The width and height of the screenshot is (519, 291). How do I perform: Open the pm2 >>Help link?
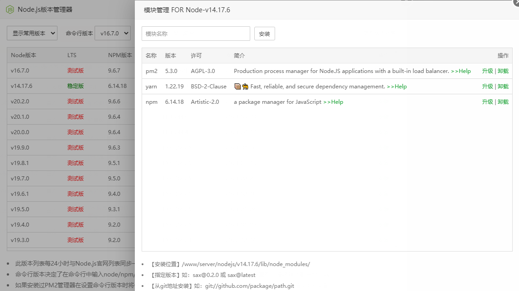tap(461, 71)
